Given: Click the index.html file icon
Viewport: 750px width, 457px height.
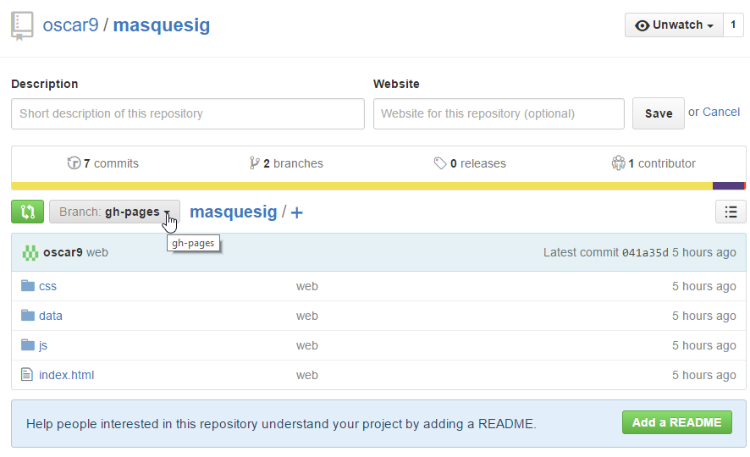Looking at the screenshot, I should [27, 375].
